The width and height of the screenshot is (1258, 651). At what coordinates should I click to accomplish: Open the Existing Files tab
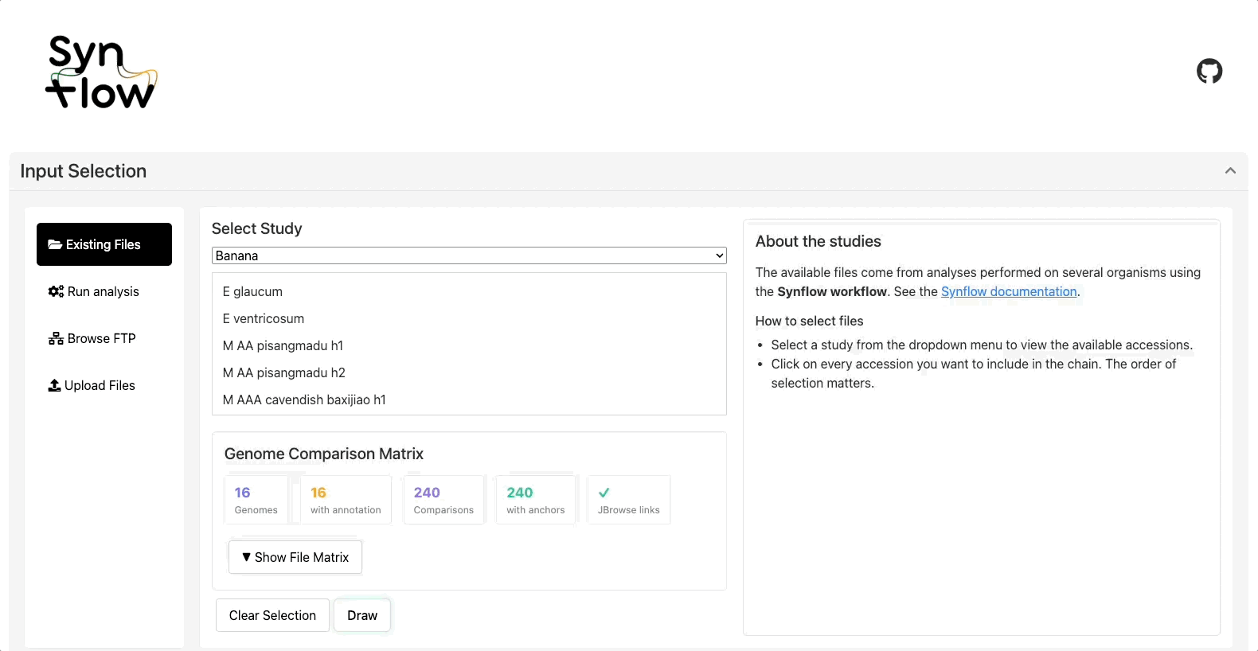click(x=104, y=244)
